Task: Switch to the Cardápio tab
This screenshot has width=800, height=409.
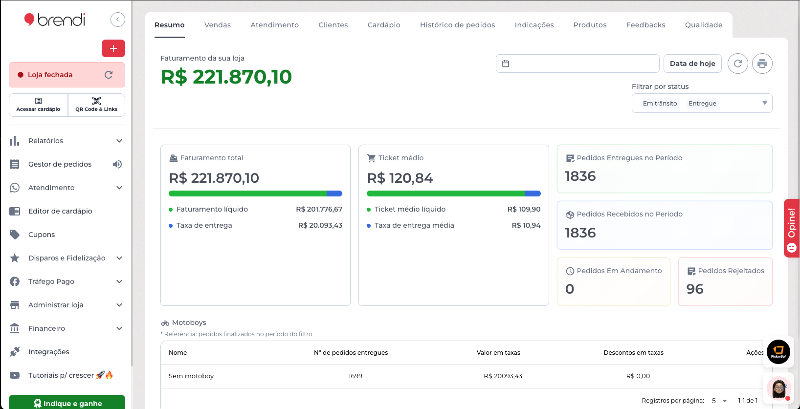Action: tap(384, 25)
